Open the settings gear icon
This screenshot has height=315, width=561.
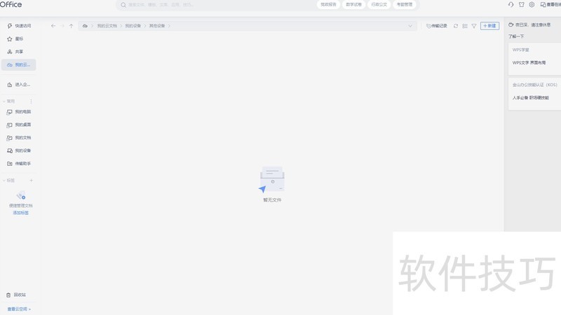[532, 4]
